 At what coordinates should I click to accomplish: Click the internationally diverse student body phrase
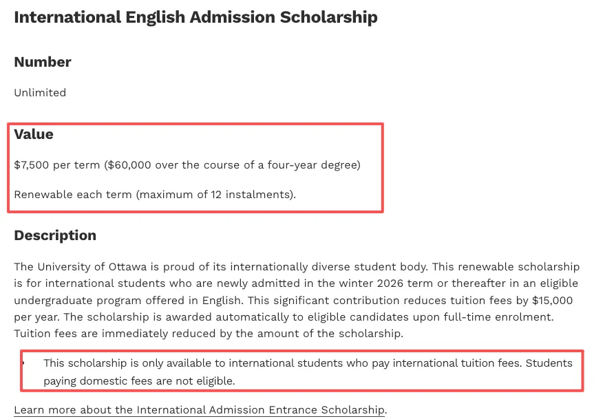[329, 267]
